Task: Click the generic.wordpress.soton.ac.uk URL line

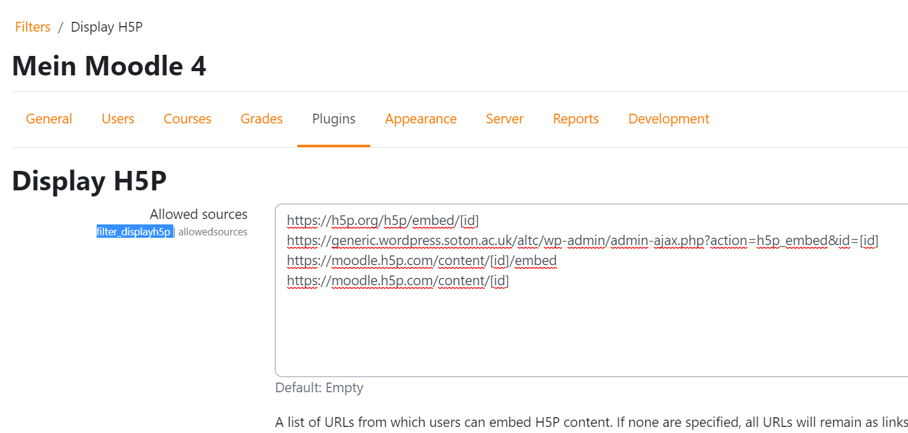Action: [x=583, y=241]
